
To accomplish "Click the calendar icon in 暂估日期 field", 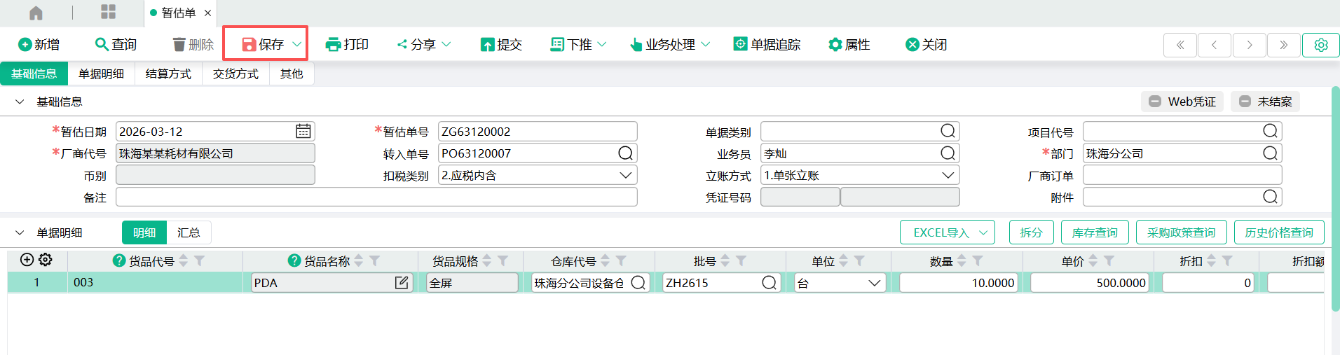I will coord(303,132).
